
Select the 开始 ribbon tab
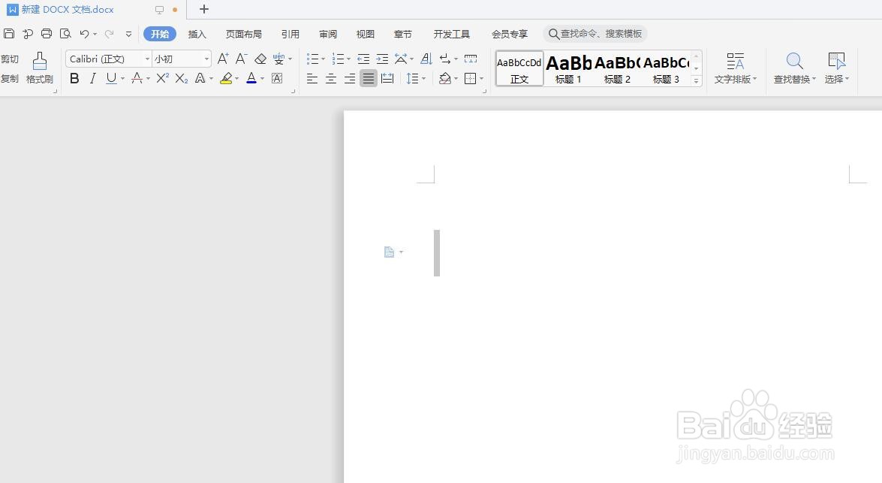[x=160, y=34]
